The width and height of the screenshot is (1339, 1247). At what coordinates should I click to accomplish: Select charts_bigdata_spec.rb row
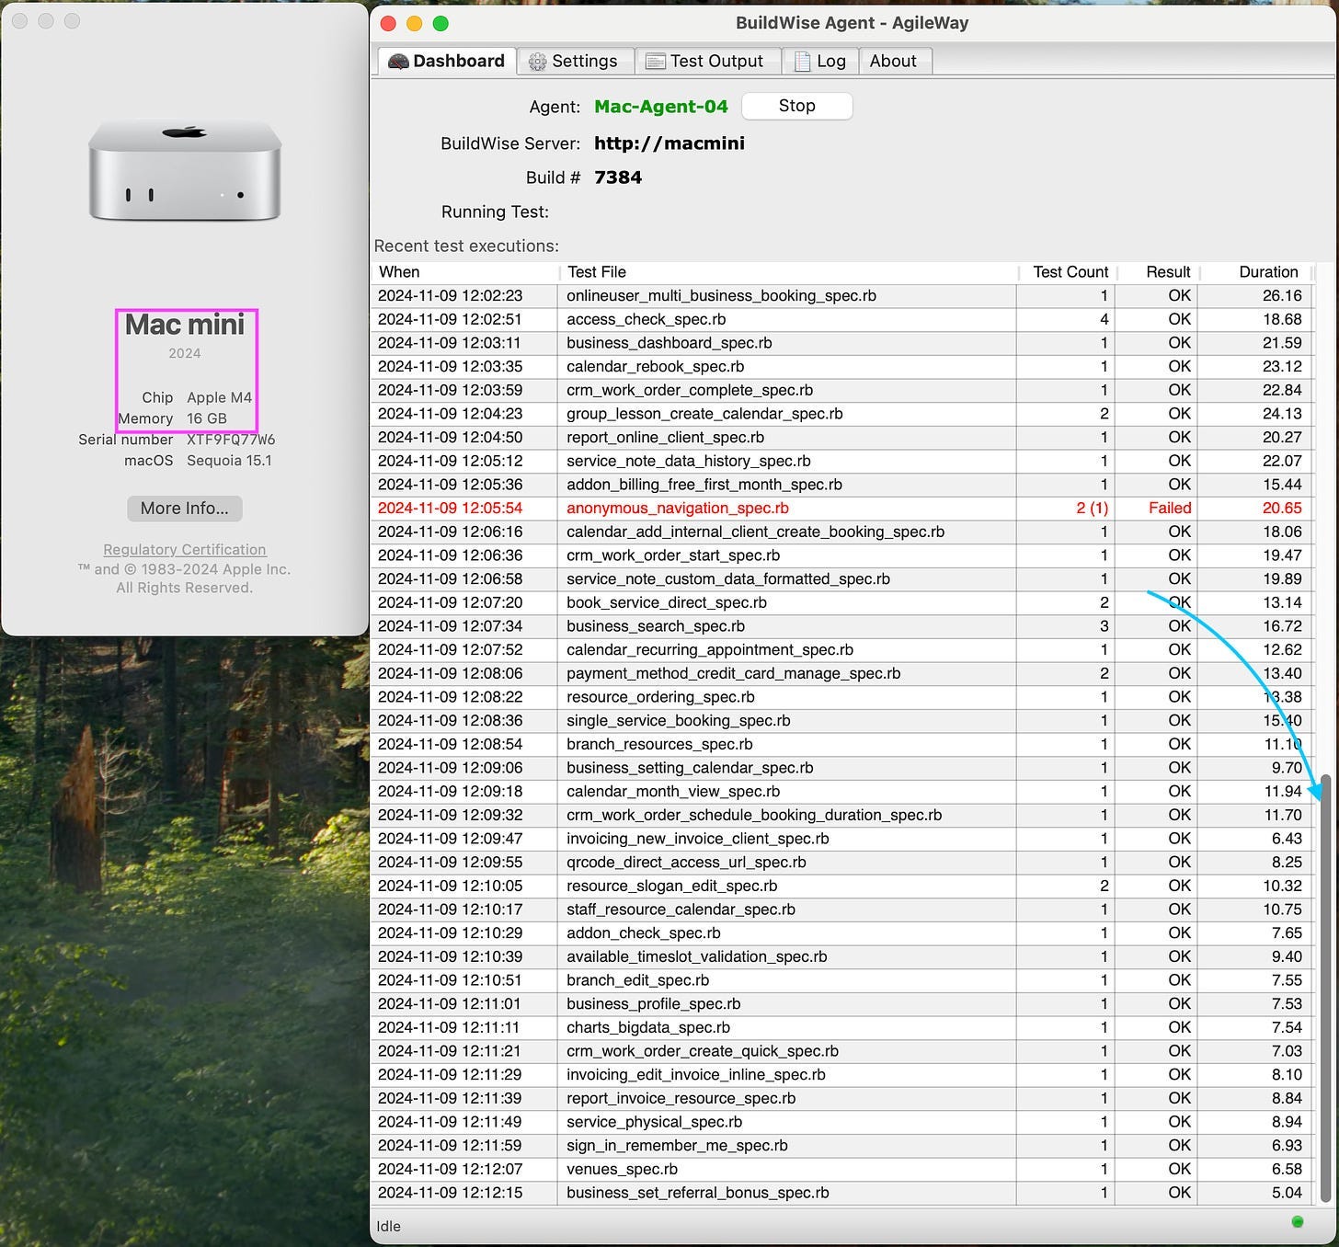[841, 1027]
